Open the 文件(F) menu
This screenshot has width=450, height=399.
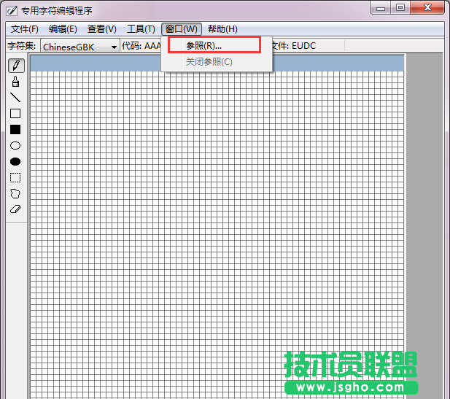(x=25, y=29)
